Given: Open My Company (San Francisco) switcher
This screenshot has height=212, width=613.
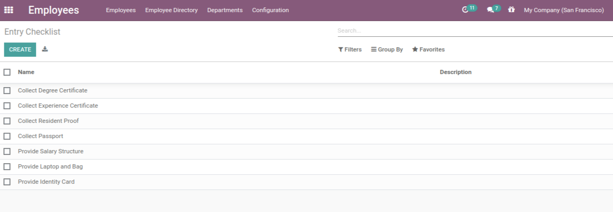Looking at the screenshot, I should pyautogui.click(x=564, y=10).
